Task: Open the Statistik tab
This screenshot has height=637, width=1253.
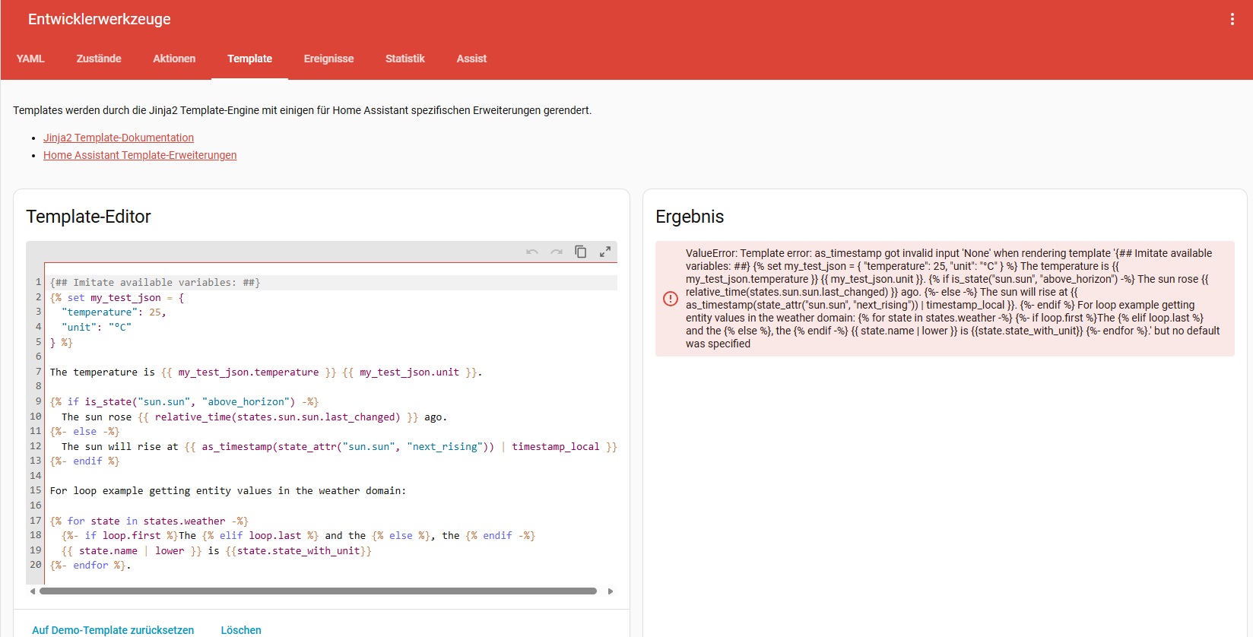Action: [404, 59]
